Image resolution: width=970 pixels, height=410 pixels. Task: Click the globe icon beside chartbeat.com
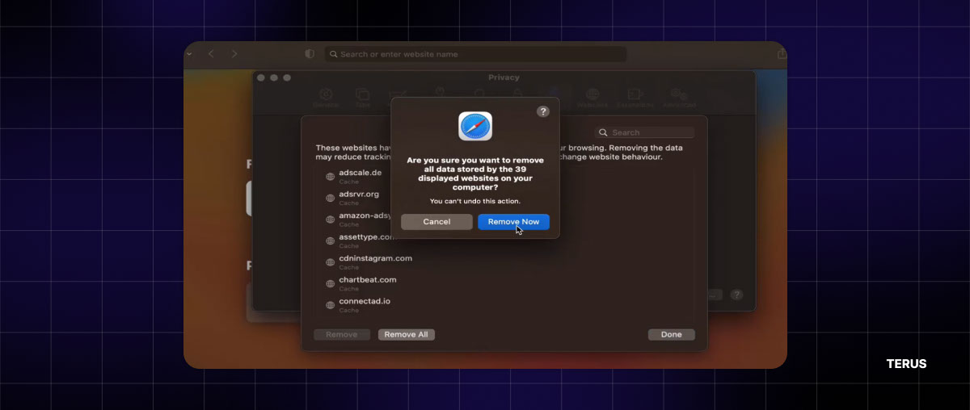click(330, 283)
